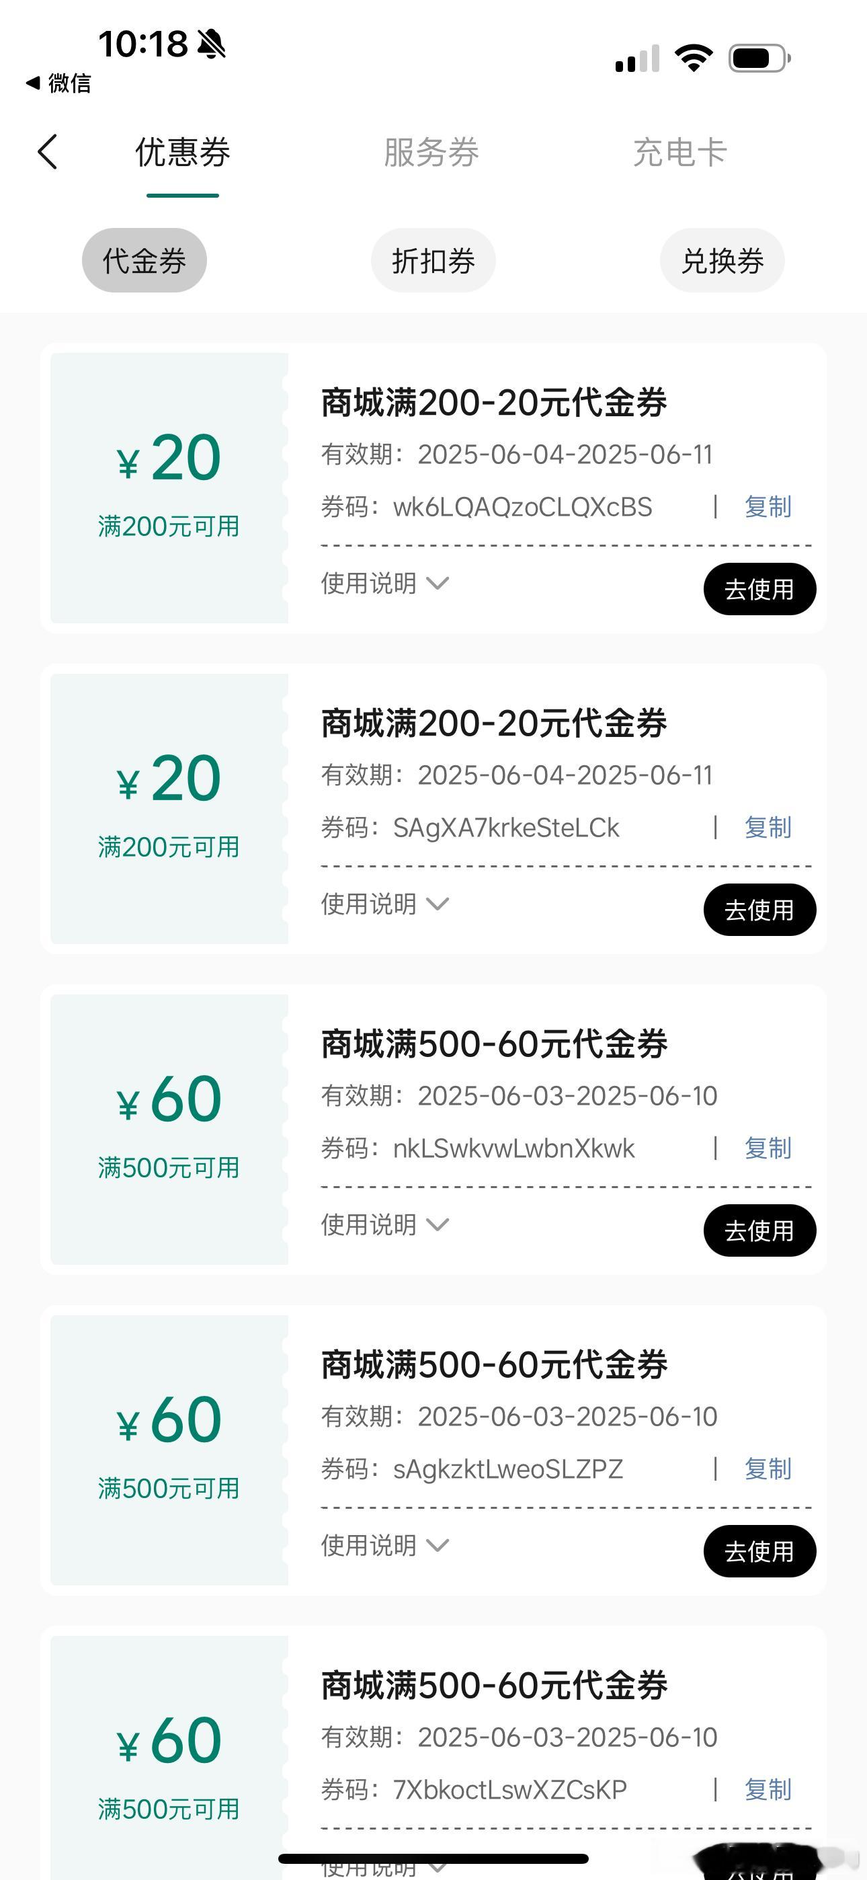Viewport: 867px width, 1880px height.
Task: Expand 使用说明 on the first coupon
Action: pos(384,583)
